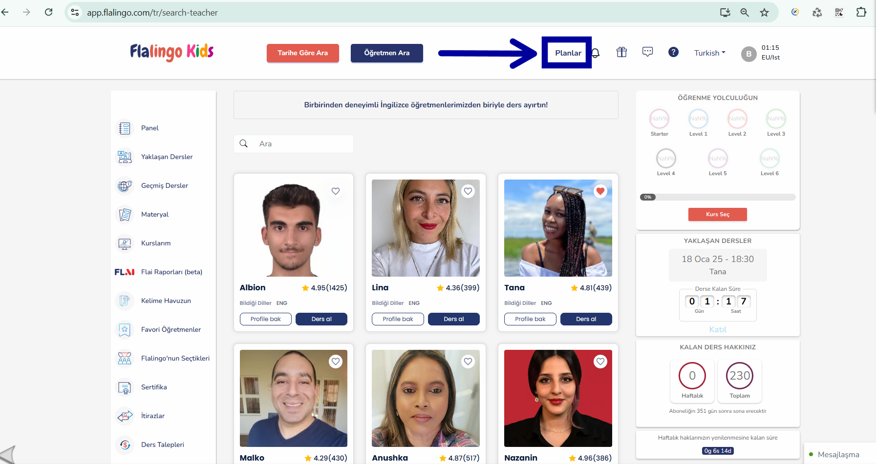The height and width of the screenshot is (464, 876).
Task: Book lesson with Lina via Ders al
Action: 454,319
